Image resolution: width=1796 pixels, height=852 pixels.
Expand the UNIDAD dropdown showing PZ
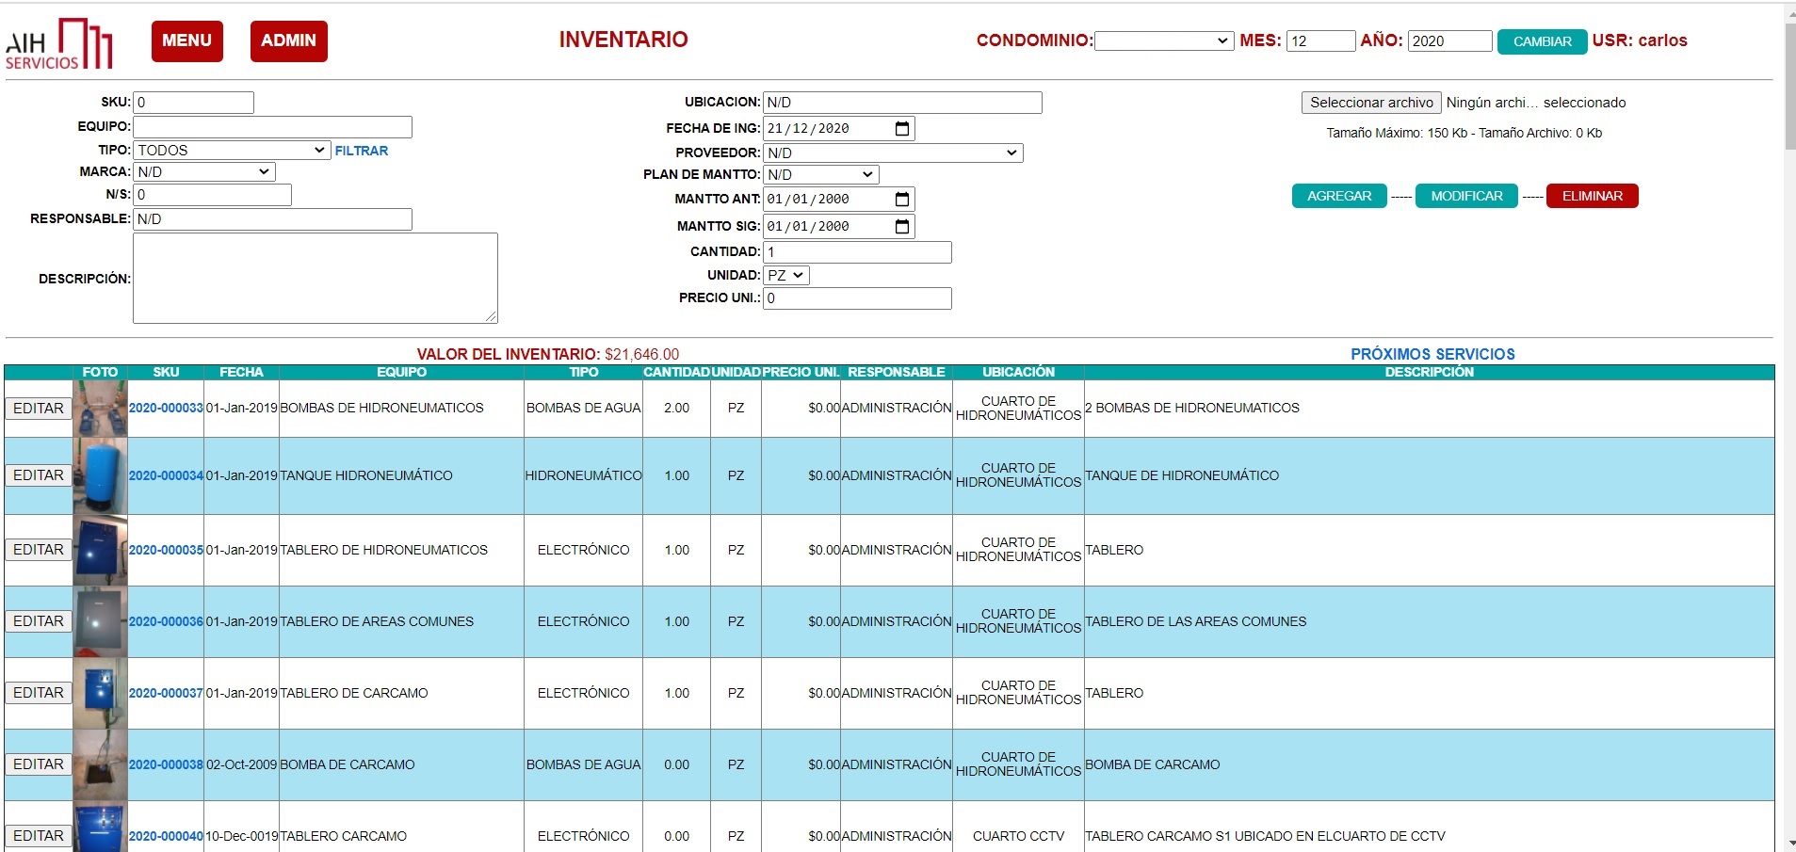coord(786,275)
